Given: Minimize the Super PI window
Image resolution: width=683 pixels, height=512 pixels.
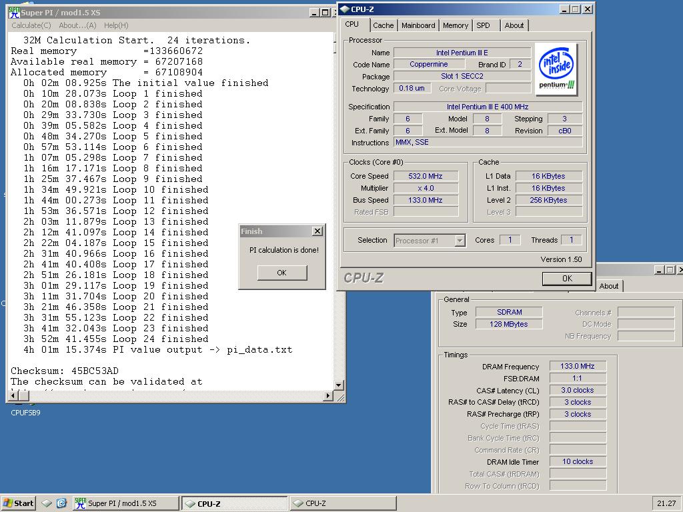Looking at the screenshot, I should click(x=315, y=13).
